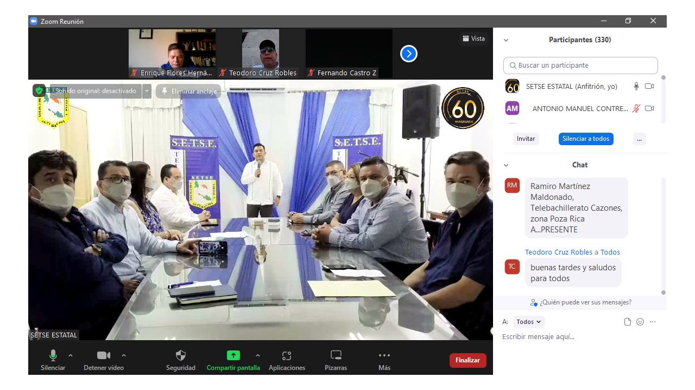Click Silenciar a todos button
Viewport: 695px width, 390px height.
click(586, 139)
